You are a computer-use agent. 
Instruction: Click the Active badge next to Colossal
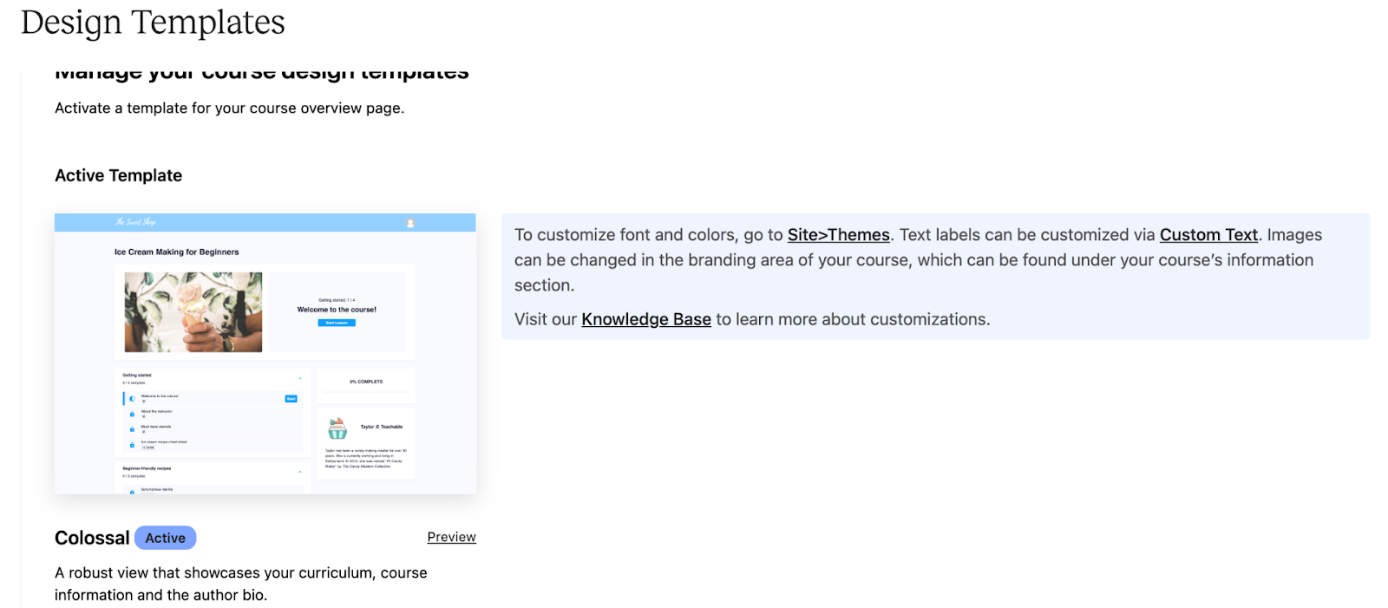pos(165,538)
